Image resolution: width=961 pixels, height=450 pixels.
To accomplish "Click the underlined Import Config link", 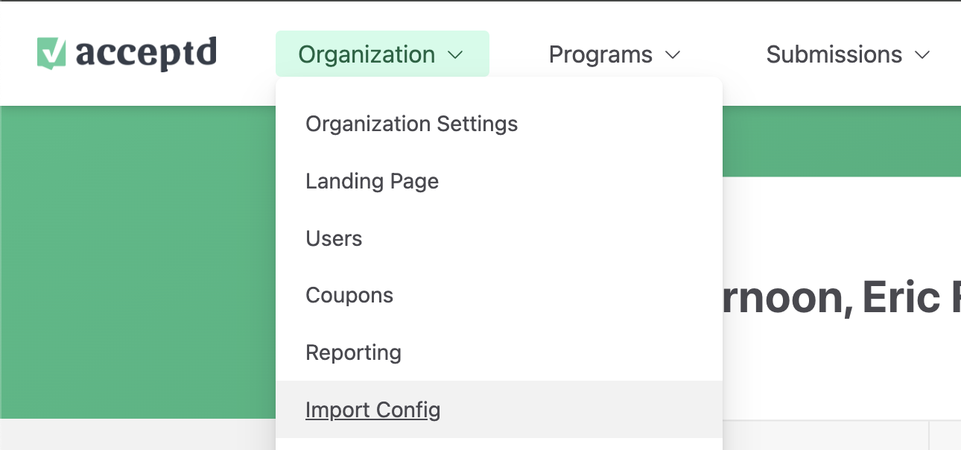I will pyautogui.click(x=372, y=409).
